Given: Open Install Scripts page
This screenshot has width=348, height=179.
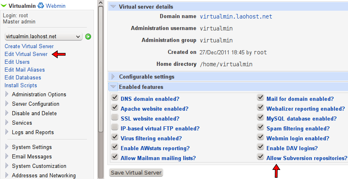Looking at the screenshot, I should pos(21,86).
